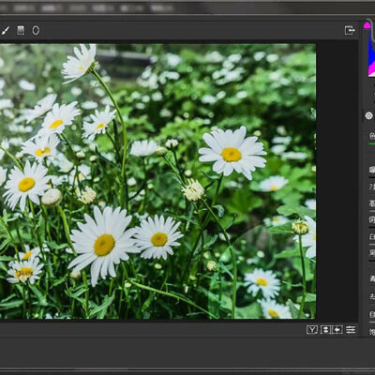Click the large daisy at photo's right side
The height and width of the screenshot is (375, 375).
232,153
